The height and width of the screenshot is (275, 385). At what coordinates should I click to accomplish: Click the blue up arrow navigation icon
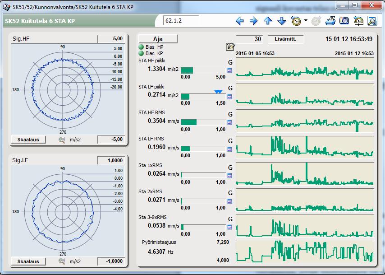pos(268,21)
